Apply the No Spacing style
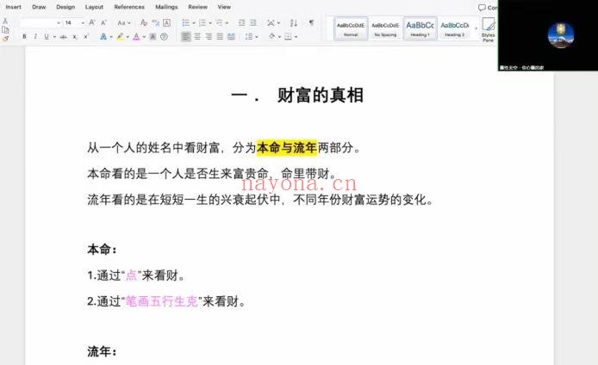598x365 pixels. (385, 28)
